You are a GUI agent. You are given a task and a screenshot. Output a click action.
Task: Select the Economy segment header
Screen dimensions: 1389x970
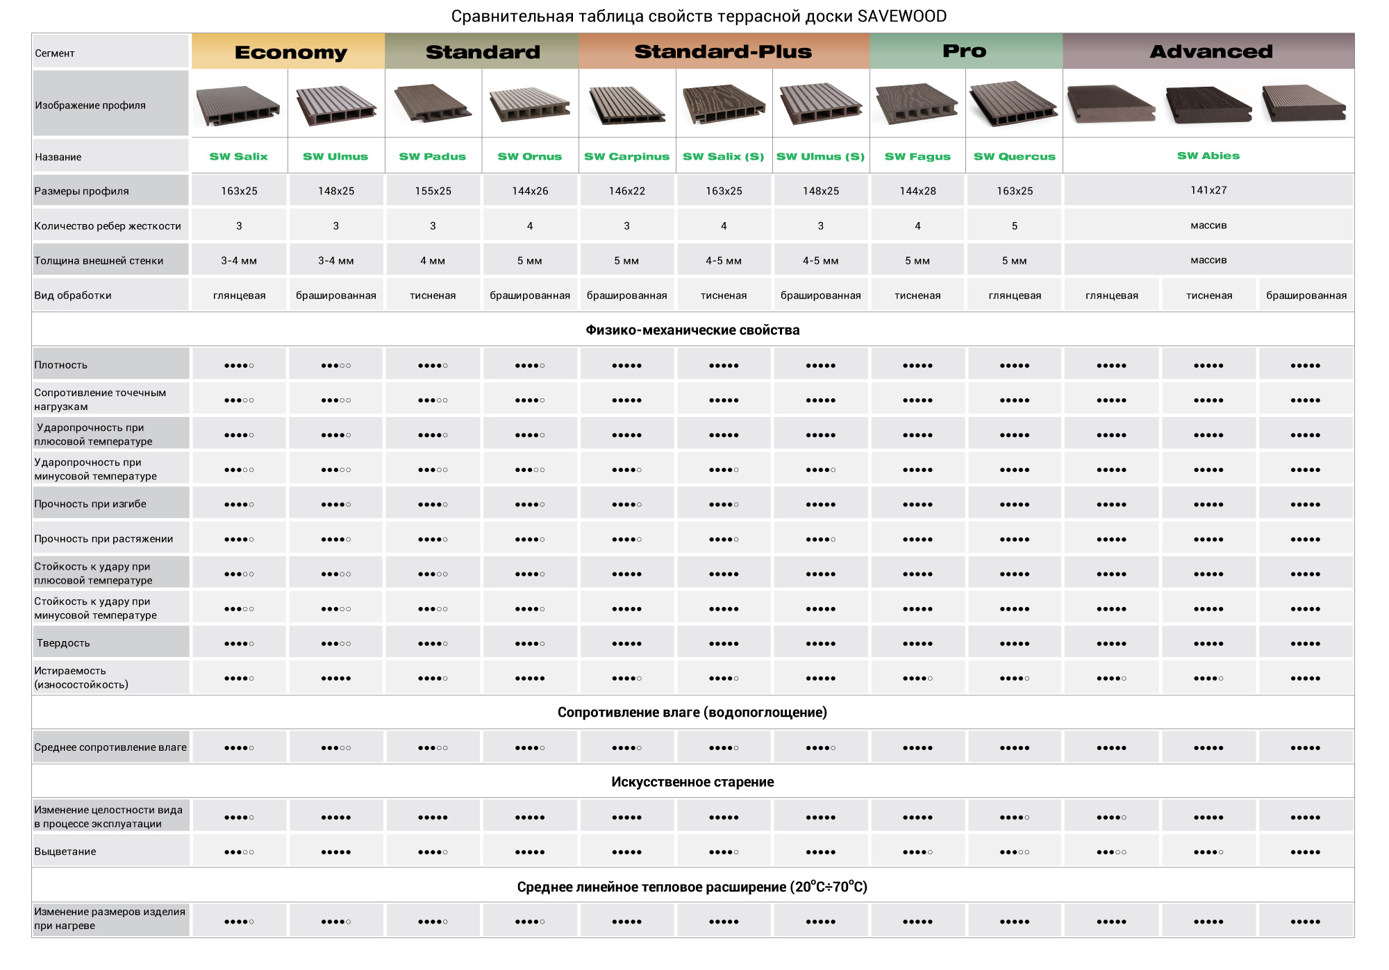coord(288,51)
